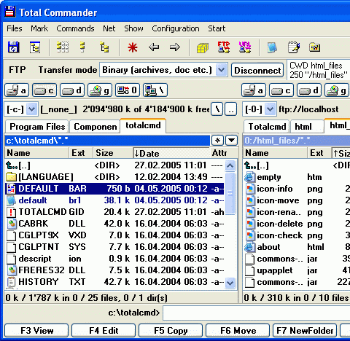This screenshot has width=350, height=341.
Task: Select CD drive g in left panel
Action: [x=100, y=90]
